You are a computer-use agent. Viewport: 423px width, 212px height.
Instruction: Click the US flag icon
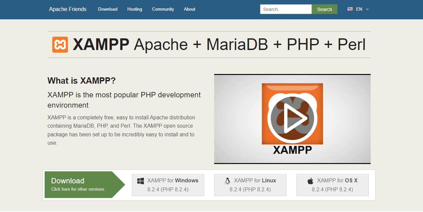pyautogui.click(x=350, y=9)
